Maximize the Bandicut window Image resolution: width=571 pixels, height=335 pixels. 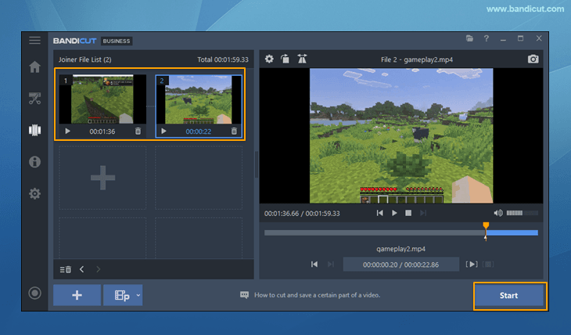(x=520, y=38)
